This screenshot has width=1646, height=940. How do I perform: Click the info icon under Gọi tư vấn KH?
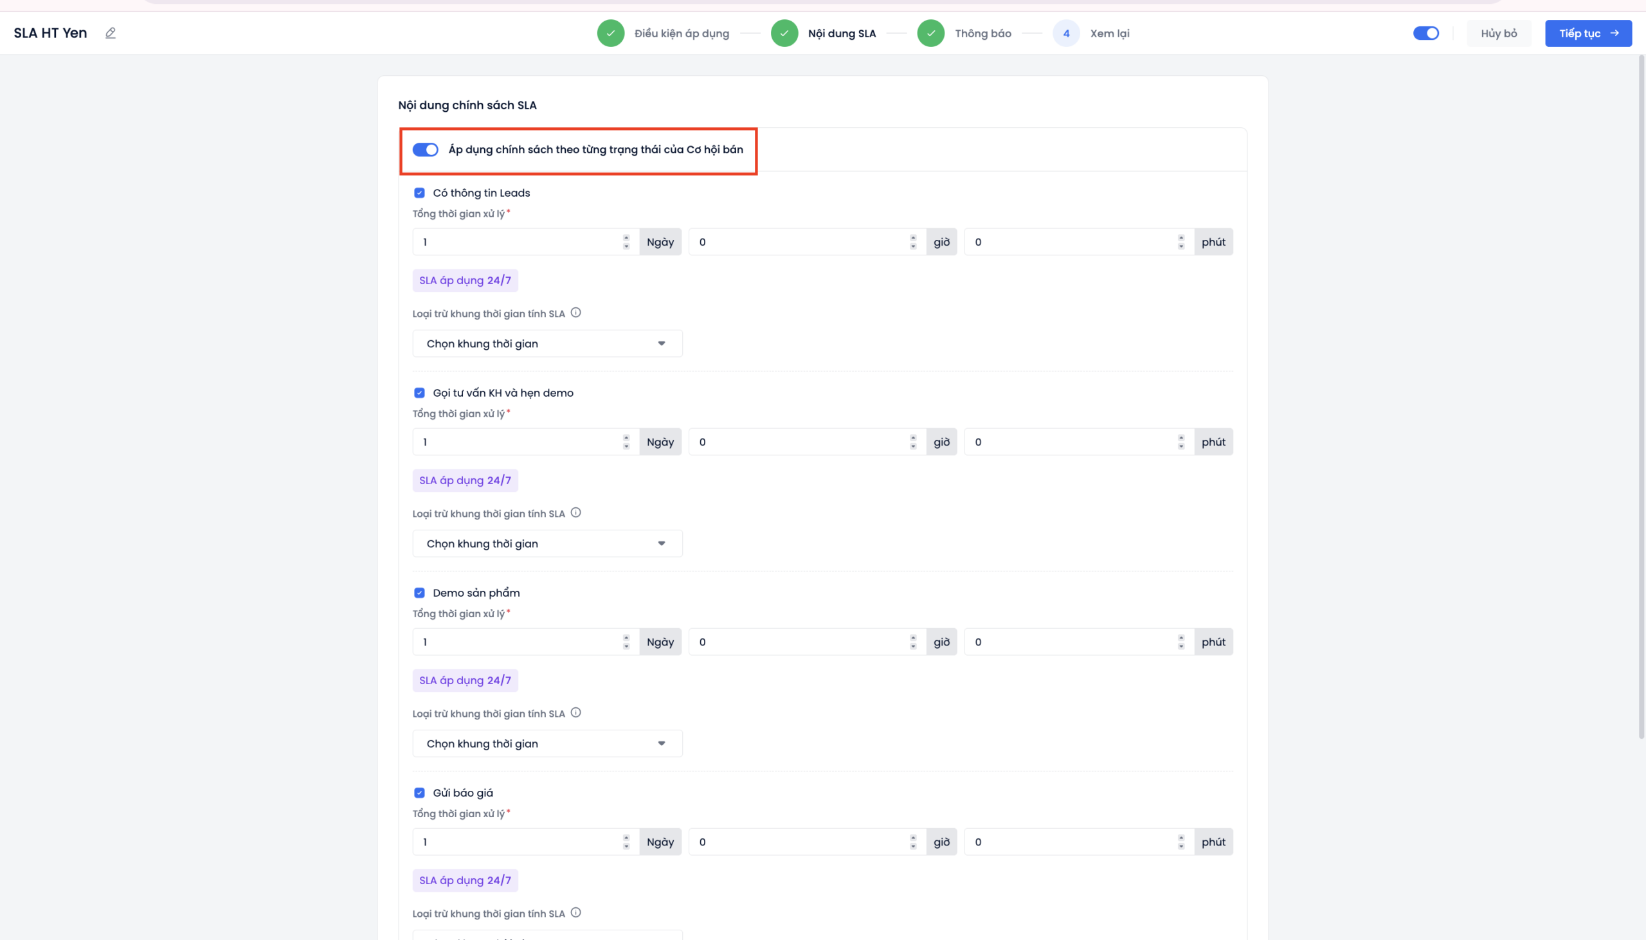575,513
